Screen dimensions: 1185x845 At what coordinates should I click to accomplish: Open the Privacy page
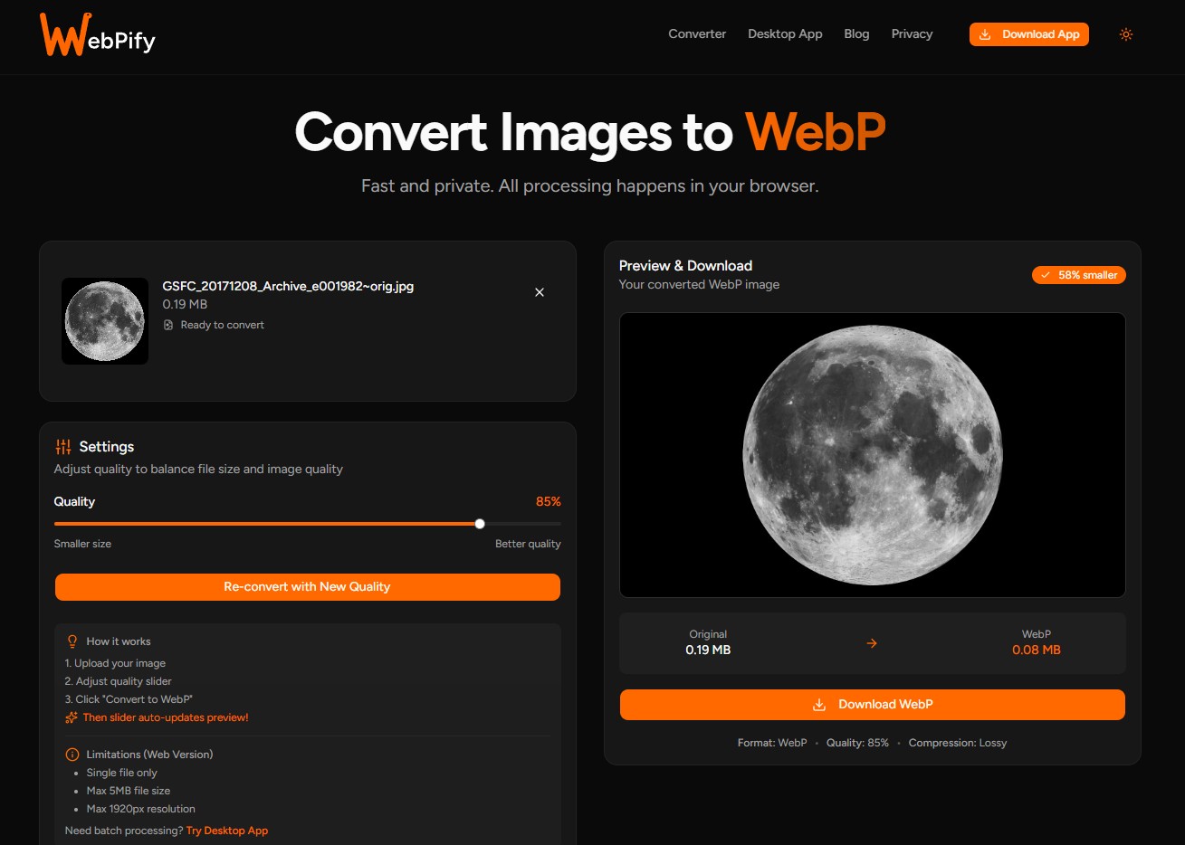point(912,34)
